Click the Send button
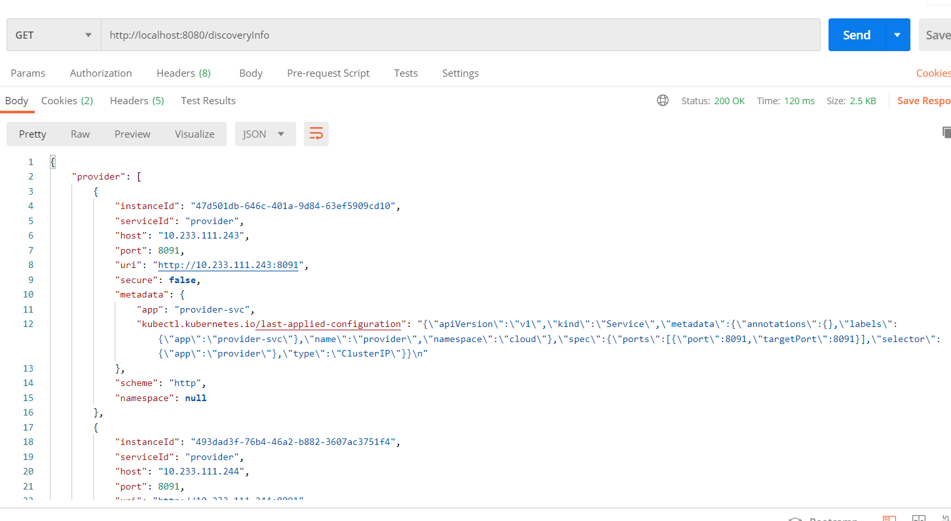Image resolution: width=951 pixels, height=521 pixels. point(856,35)
